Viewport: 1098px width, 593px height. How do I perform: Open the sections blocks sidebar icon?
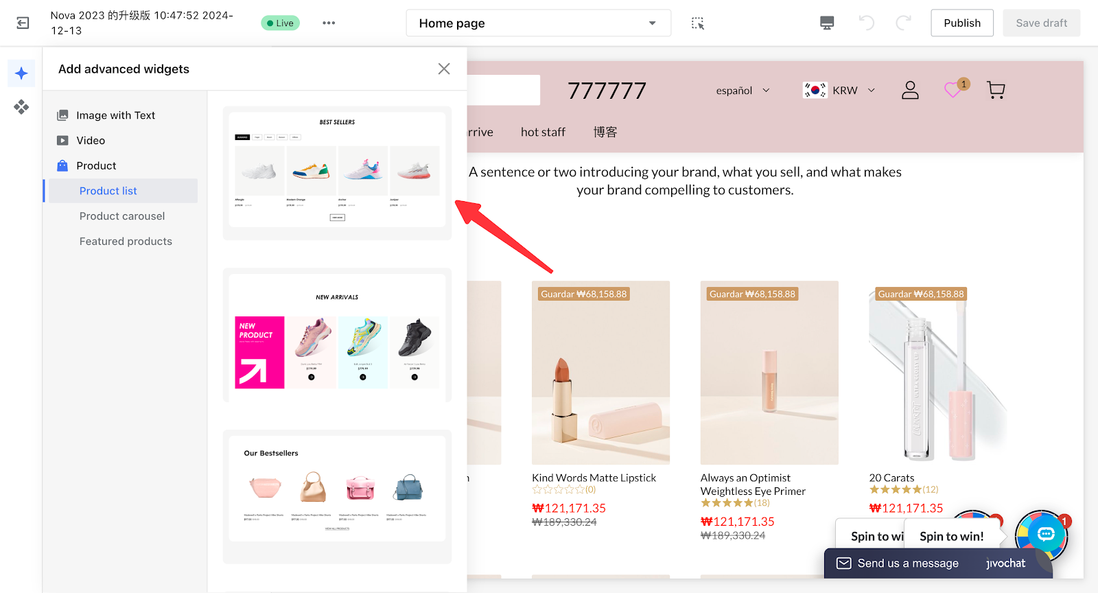(x=21, y=107)
